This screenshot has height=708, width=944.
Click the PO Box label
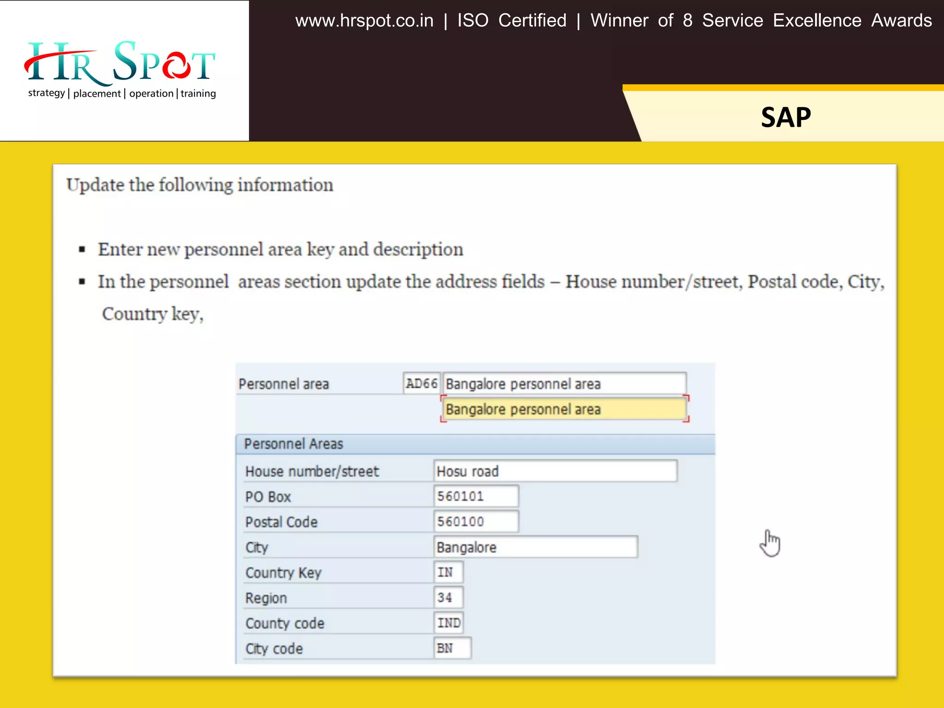(x=268, y=497)
